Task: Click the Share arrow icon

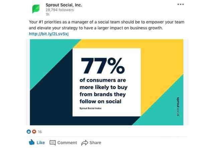Action: [85, 143]
